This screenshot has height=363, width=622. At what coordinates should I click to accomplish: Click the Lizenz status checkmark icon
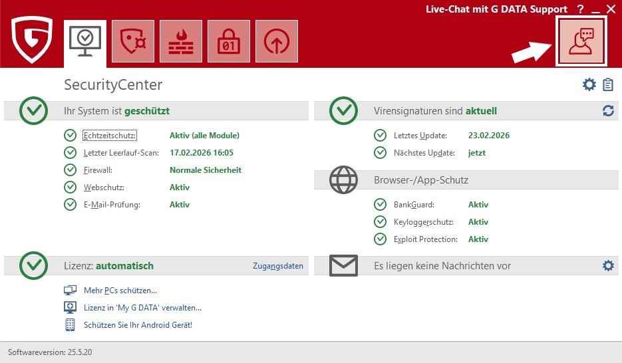click(x=34, y=265)
